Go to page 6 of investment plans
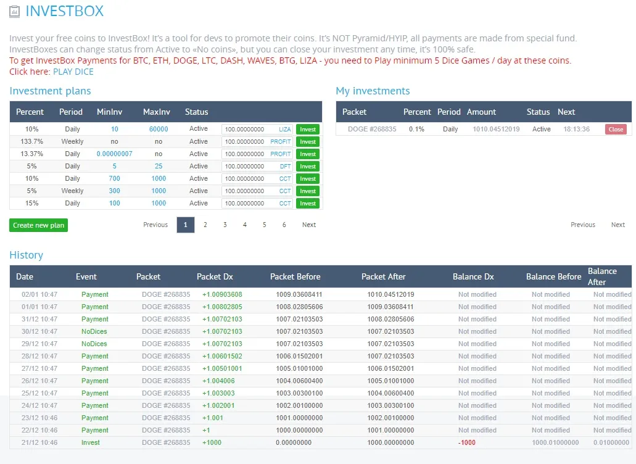Viewport: 636px width, 464px height. tap(284, 225)
